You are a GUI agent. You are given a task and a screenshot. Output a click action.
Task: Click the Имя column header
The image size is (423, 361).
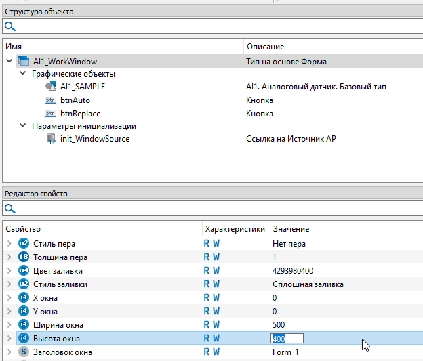14,47
